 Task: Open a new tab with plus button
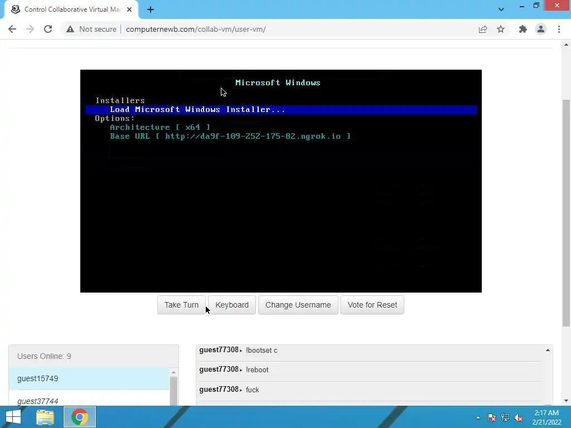point(151,9)
